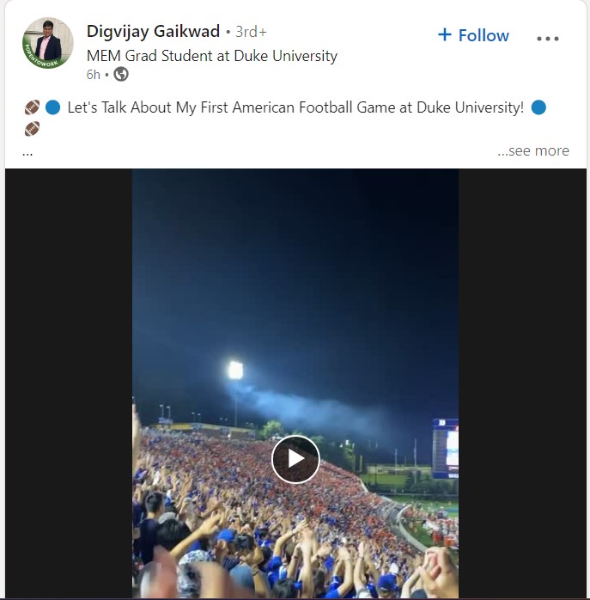This screenshot has width=590, height=600.
Task: Click the truncation ellipsis below the post emoji
Action: (27, 151)
